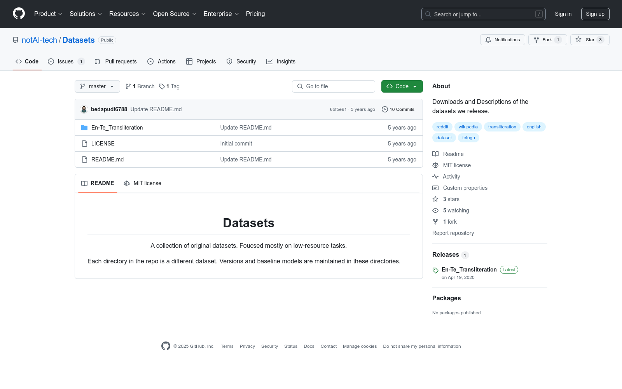Click the english topic tag
Image resolution: width=622 pixels, height=389 pixels.
click(x=534, y=127)
